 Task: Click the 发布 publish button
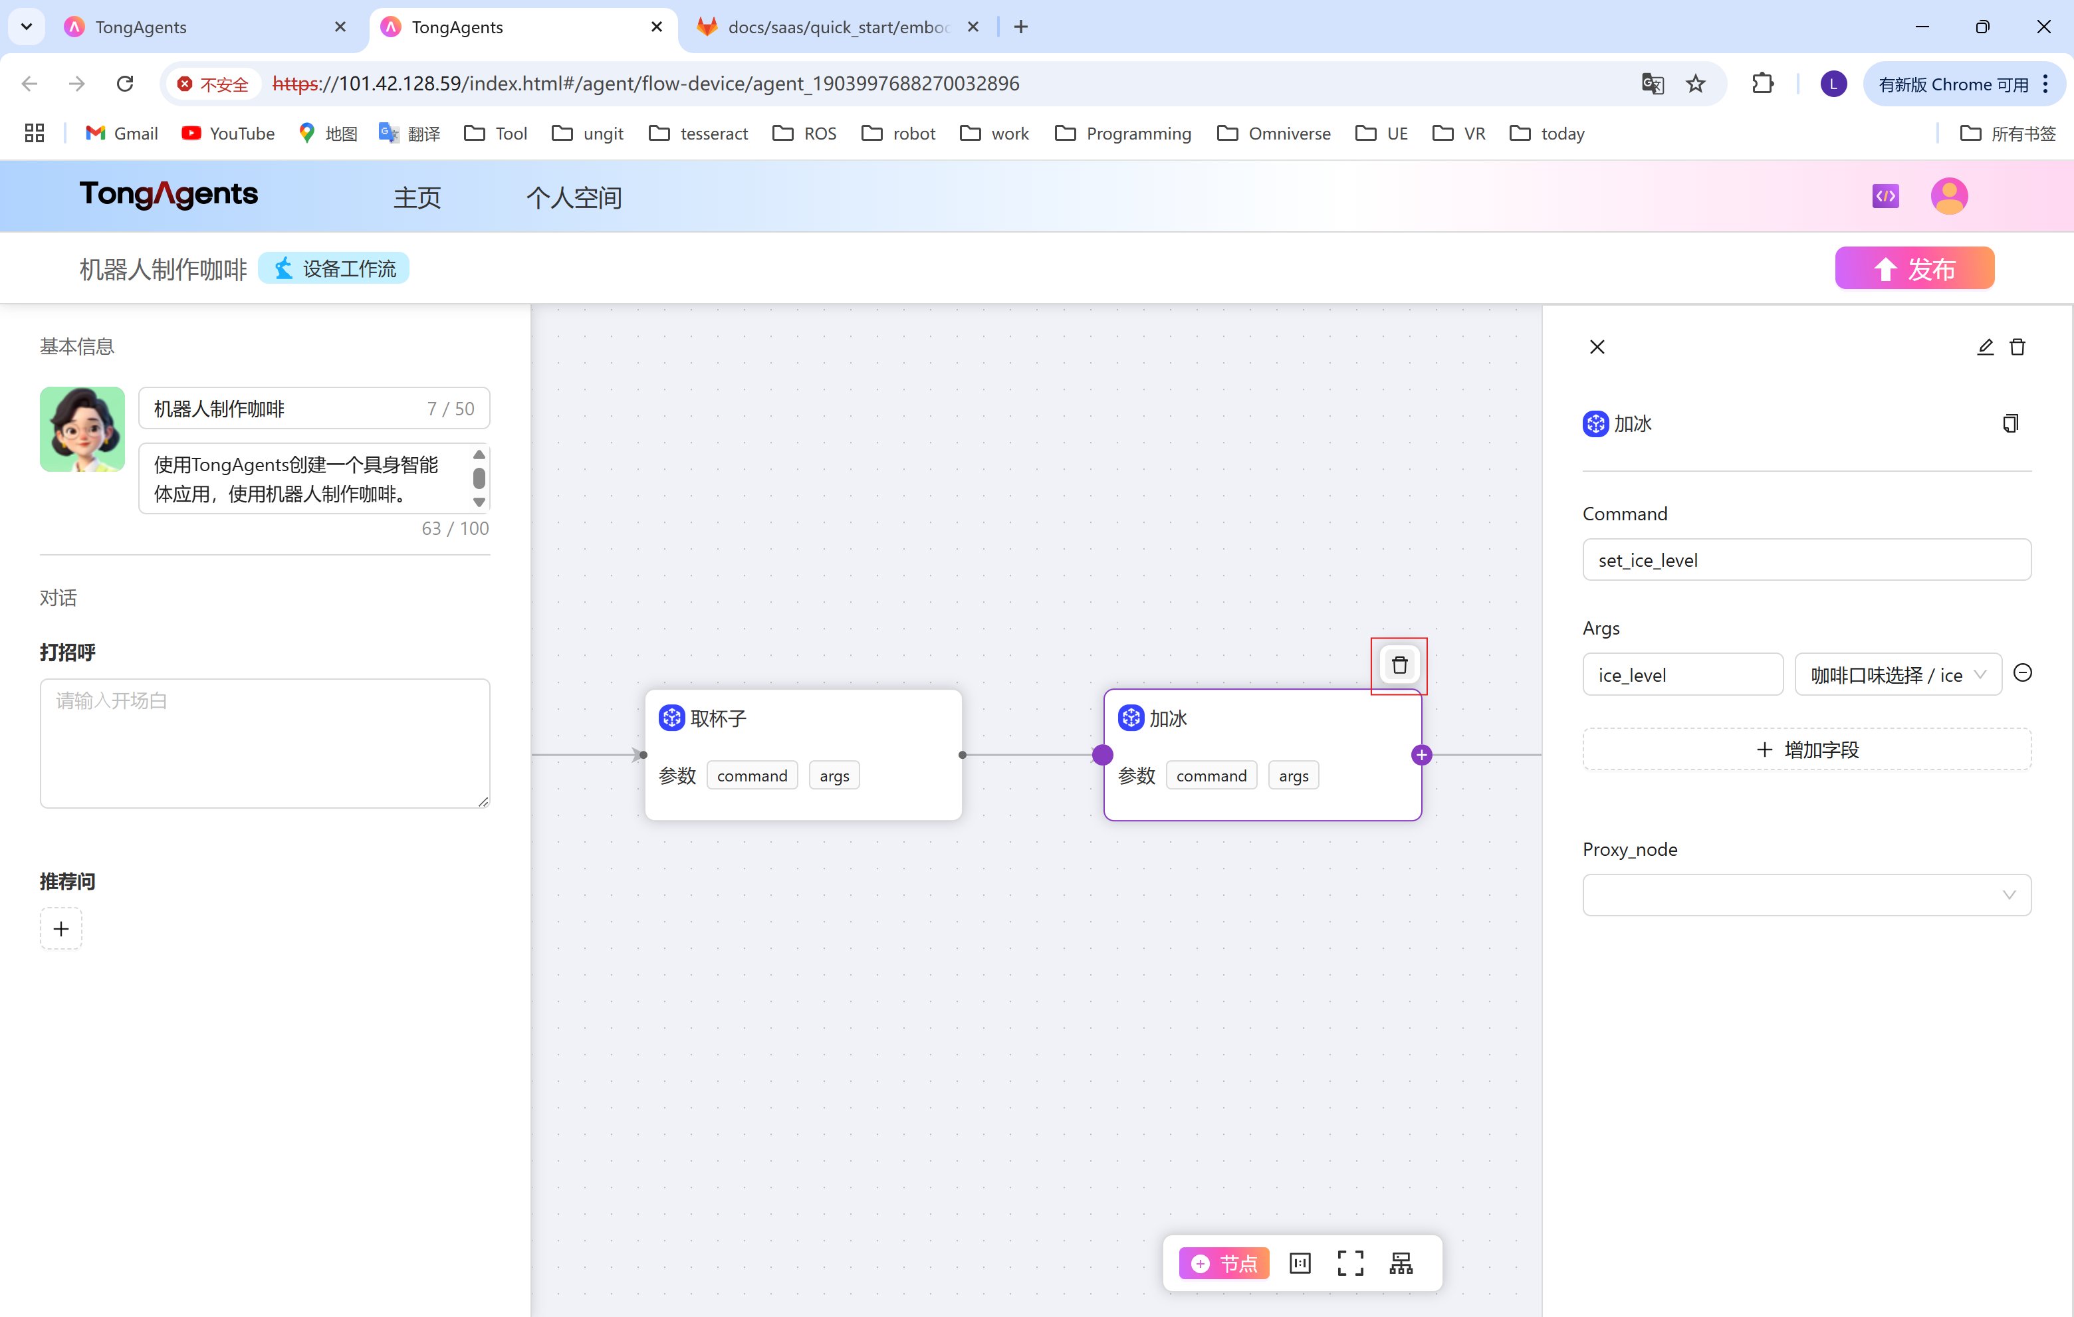[1914, 268]
